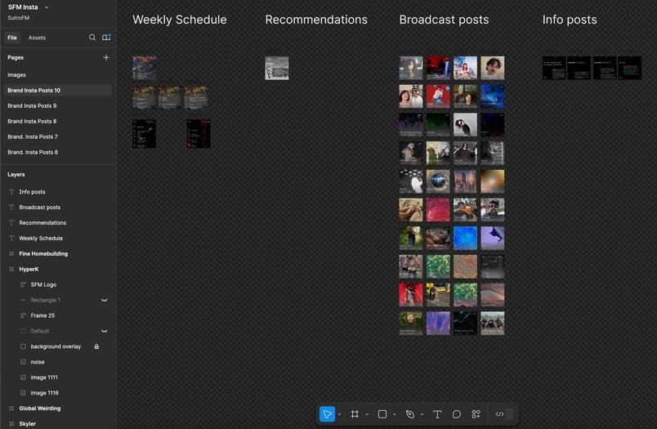Click the SutroFM project name
The image size is (657, 429).
pyautogui.click(x=19, y=18)
